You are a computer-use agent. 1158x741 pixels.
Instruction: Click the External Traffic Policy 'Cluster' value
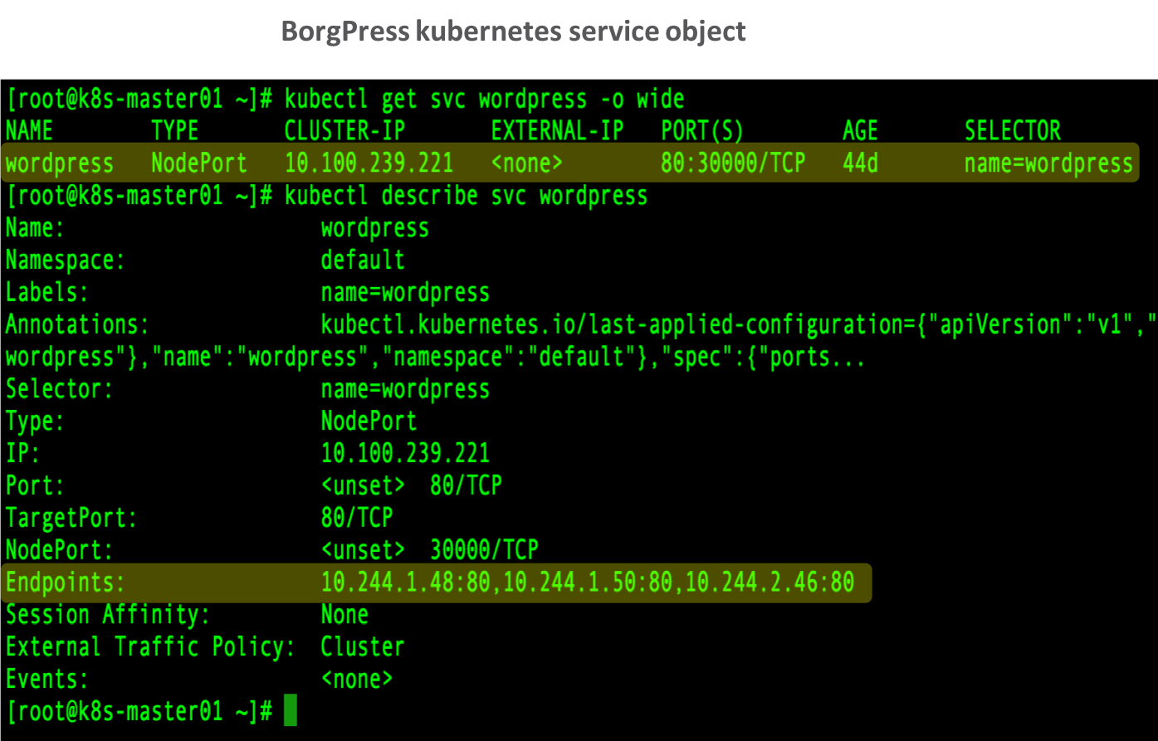point(363,647)
